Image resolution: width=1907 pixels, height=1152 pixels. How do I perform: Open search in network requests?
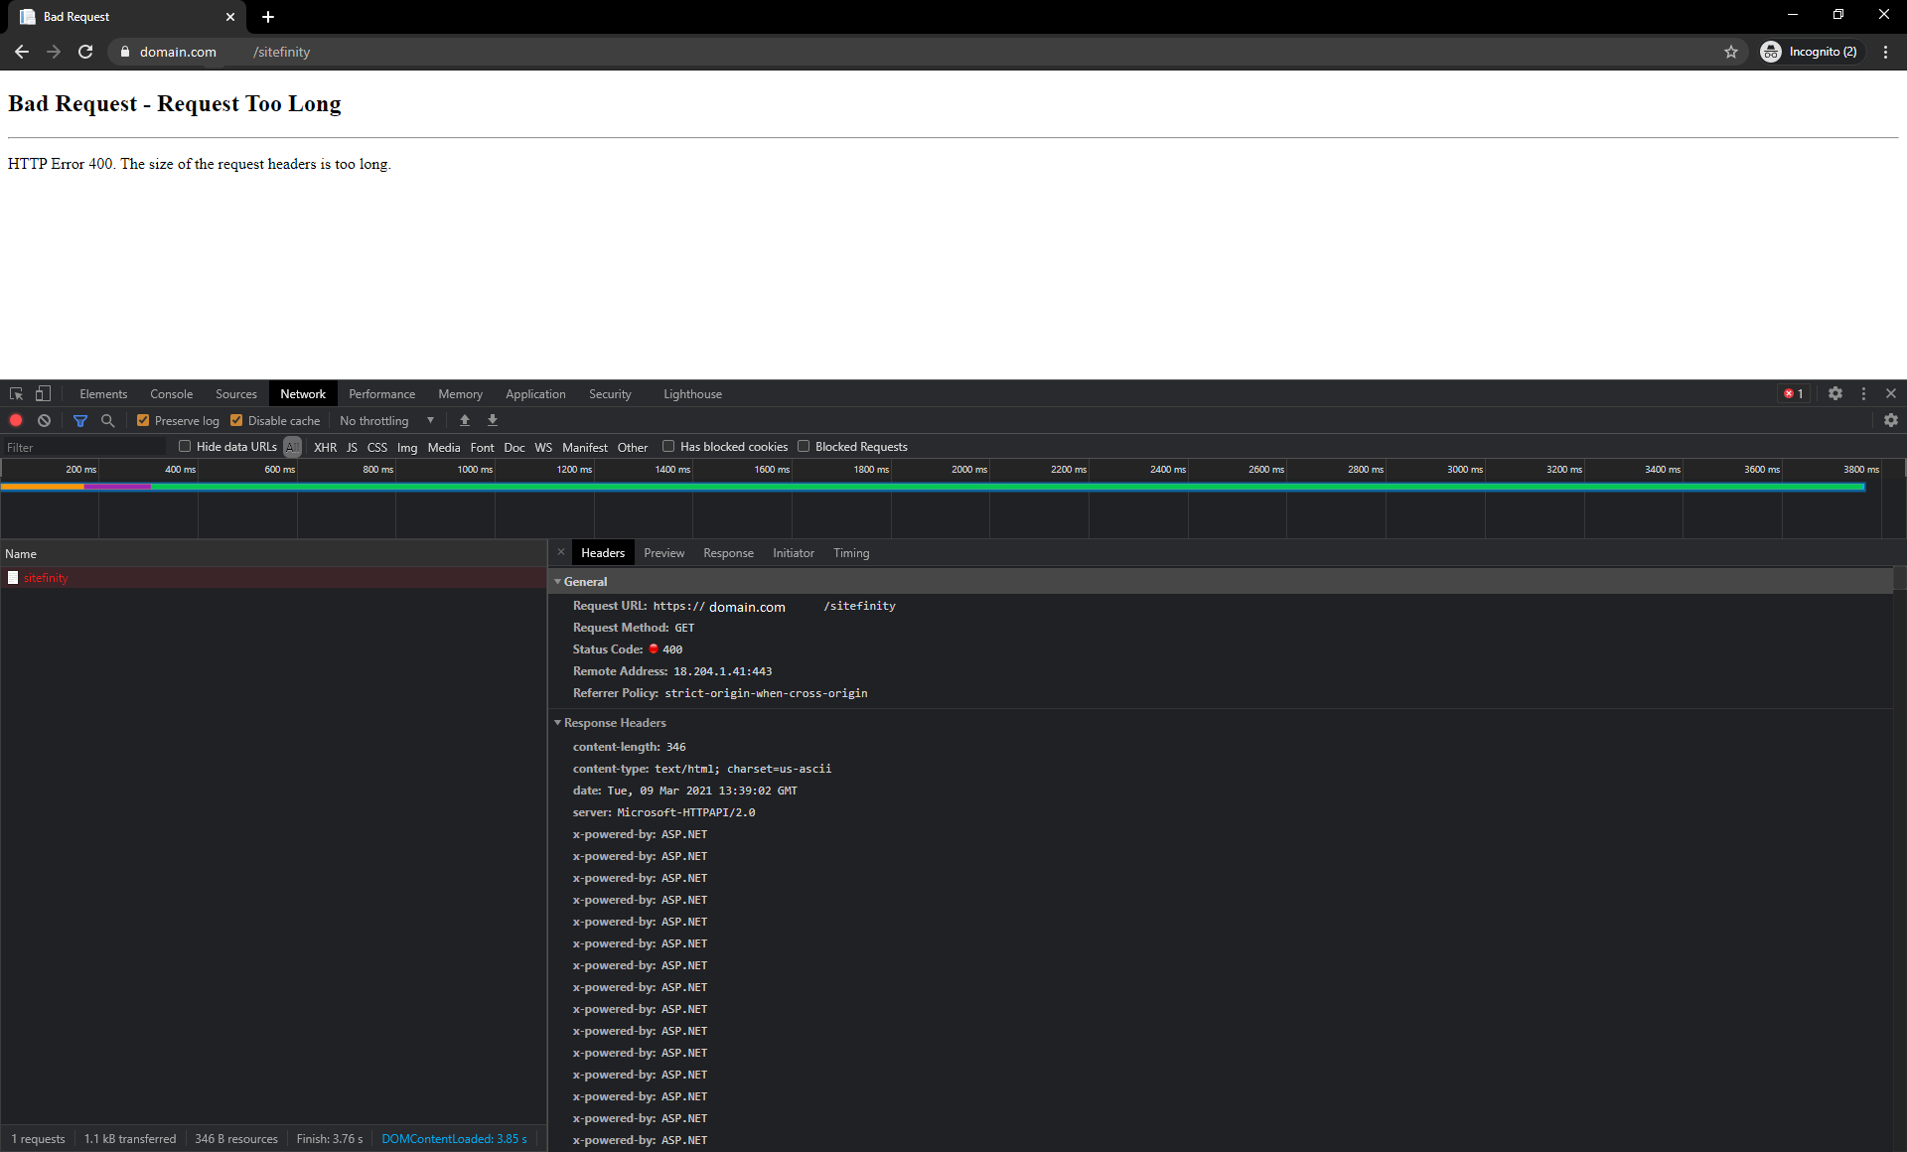click(107, 420)
